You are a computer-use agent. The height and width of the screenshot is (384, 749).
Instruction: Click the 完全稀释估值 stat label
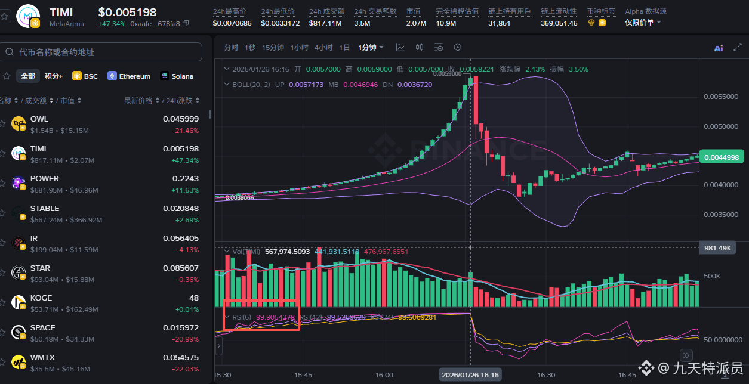[x=457, y=11]
